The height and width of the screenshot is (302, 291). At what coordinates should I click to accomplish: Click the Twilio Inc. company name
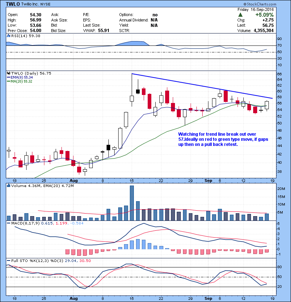point(30,4)
